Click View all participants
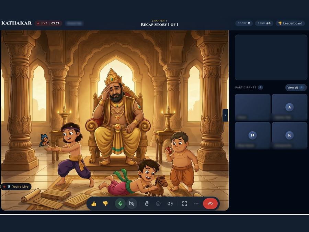The width and height of the screenshot is (309, 232). click(x=296, y=87)
